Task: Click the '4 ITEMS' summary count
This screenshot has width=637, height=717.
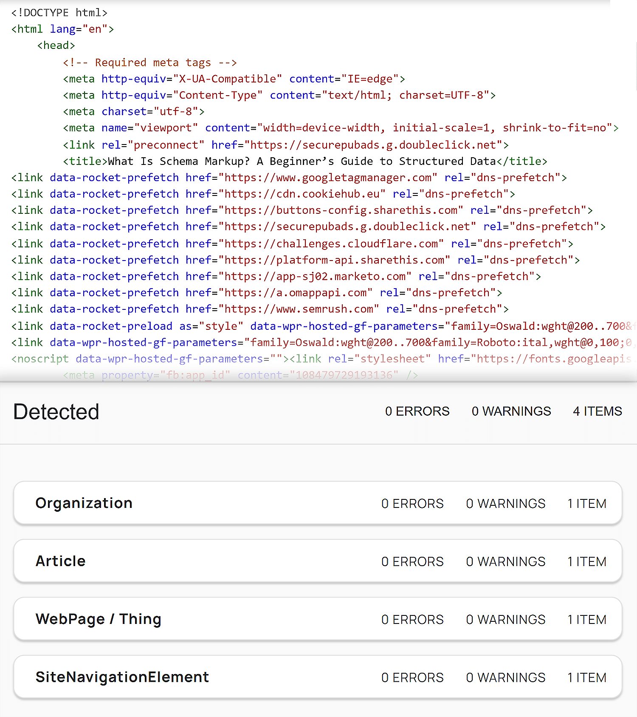Action: pos(597,411)
